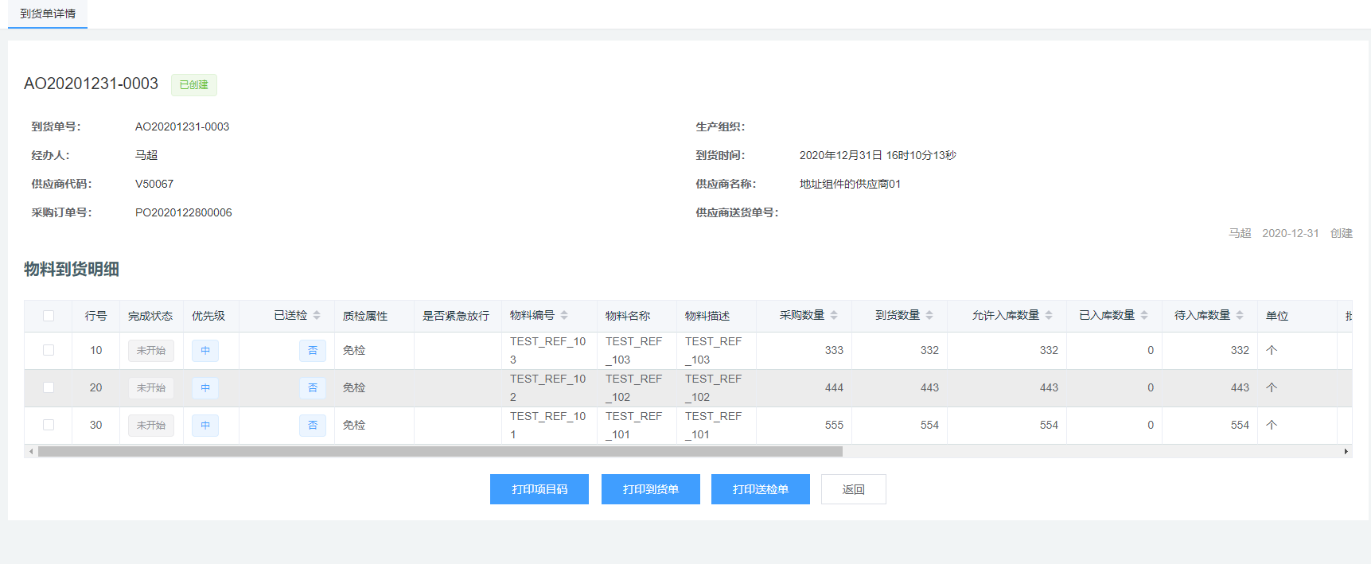Click the 打印送检单 button
This screenshot has height=564, width=1371.
click(760, 489)
